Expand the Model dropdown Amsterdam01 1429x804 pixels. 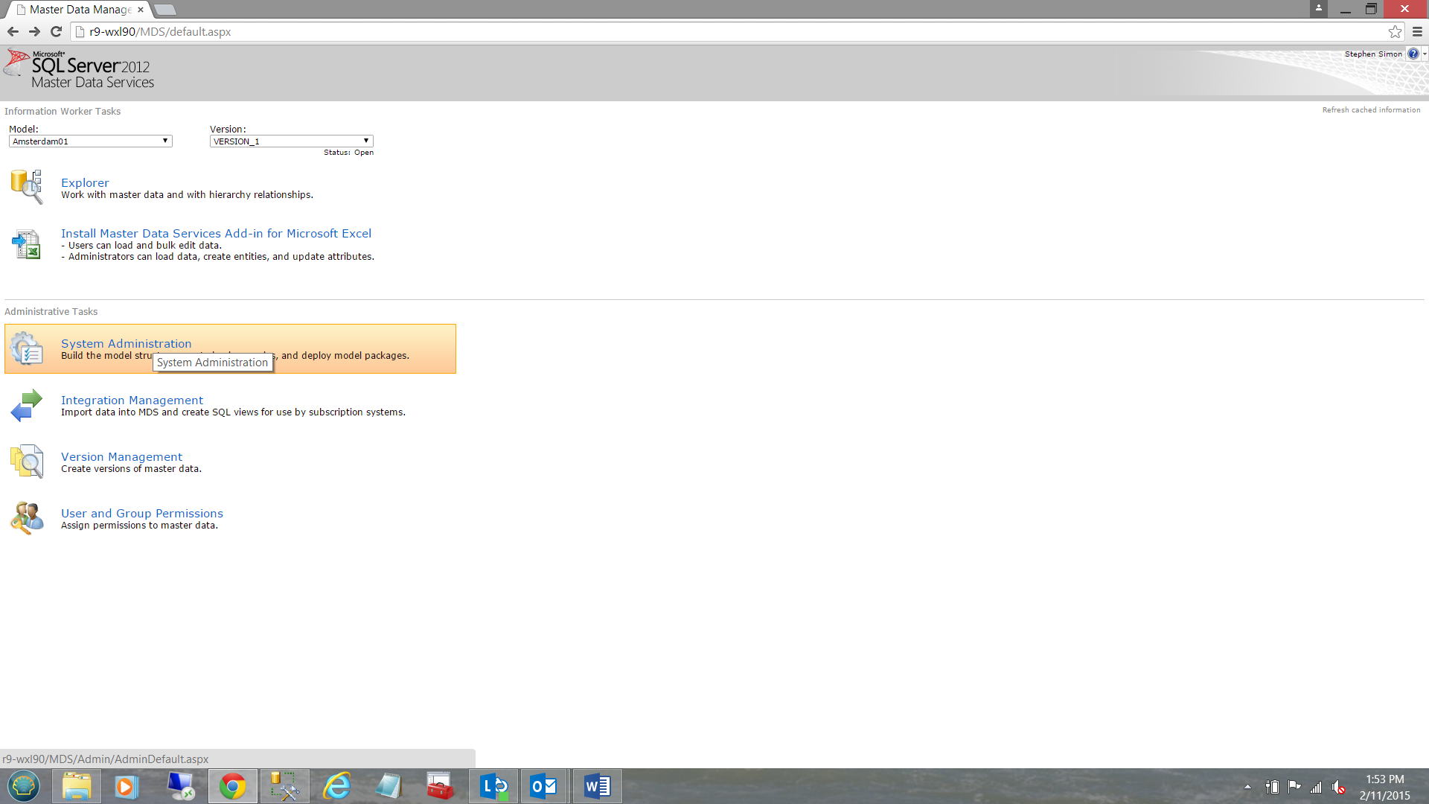[90, 141]
